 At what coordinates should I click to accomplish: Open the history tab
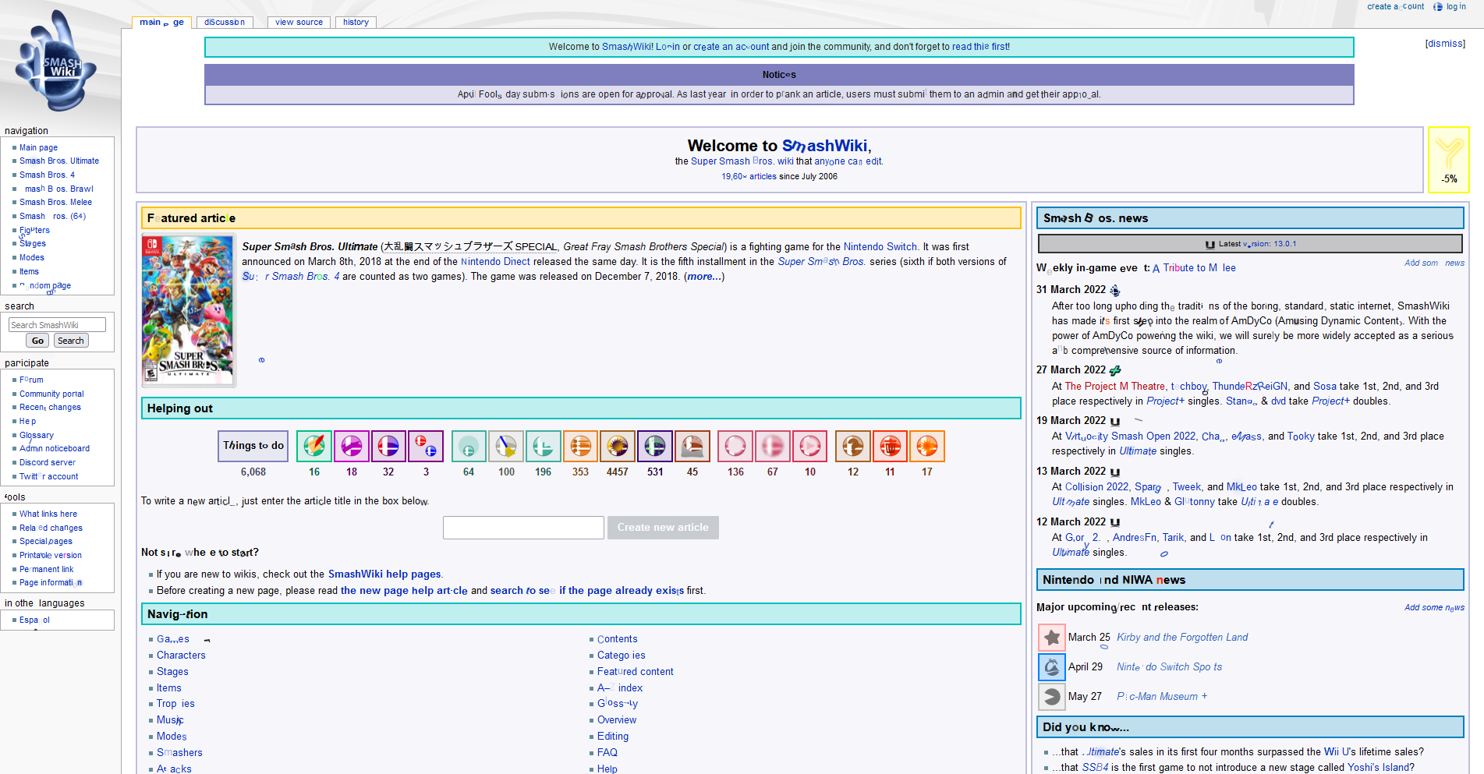[356, 23]
